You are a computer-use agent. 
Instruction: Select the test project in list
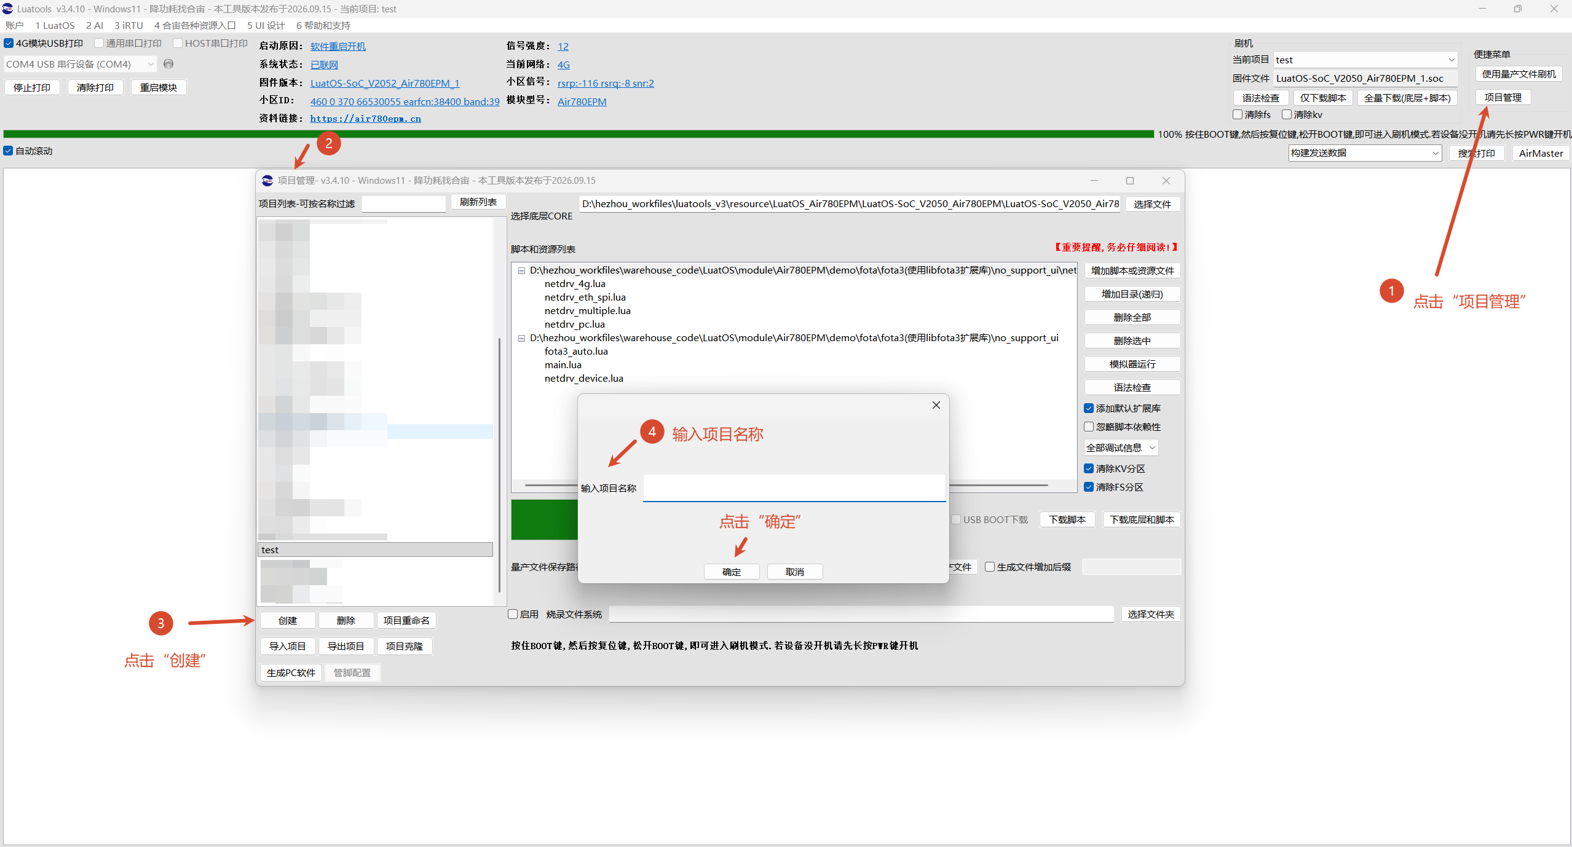pos(375,550)
